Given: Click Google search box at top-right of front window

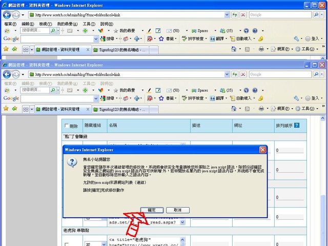Looking at the screenshot, I should coord(280,74).
